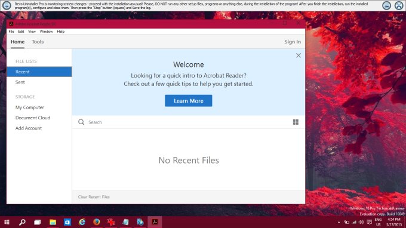The image size is (406, 228).
Task: Open the Windows Store taskbar icon
Action: 67,222
